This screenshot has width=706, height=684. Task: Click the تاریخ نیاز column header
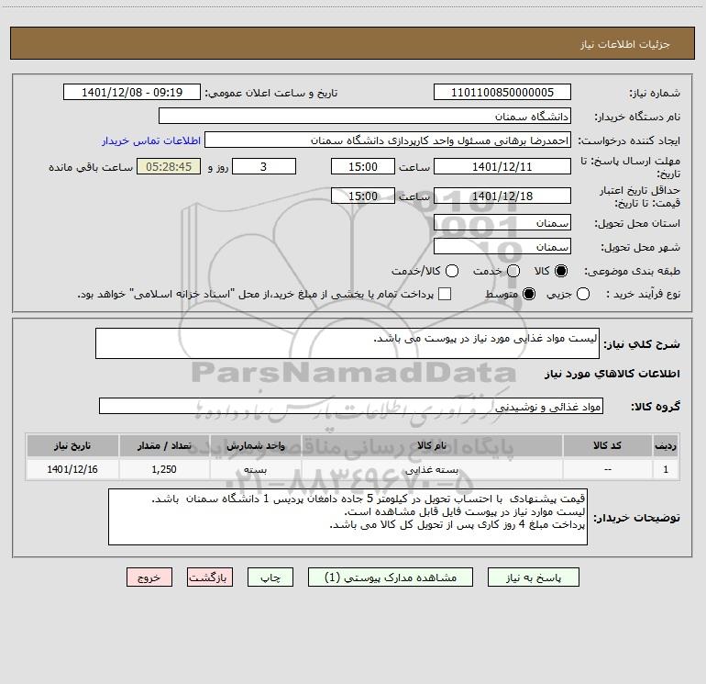[x=72, y=445]
